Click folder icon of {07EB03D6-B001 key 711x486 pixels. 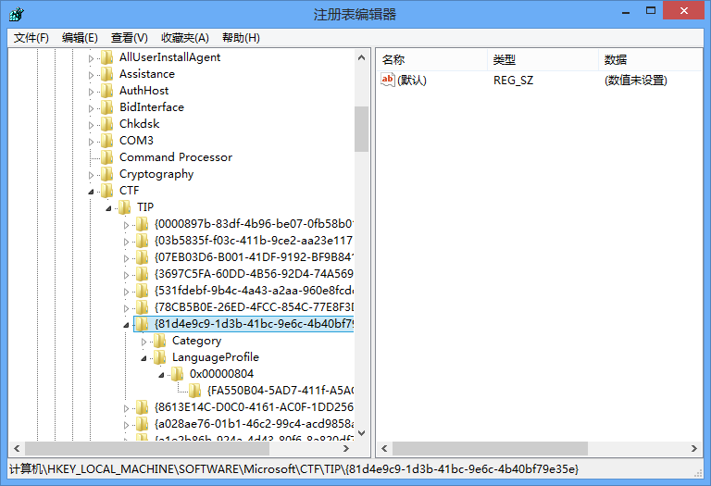[143, 257]
